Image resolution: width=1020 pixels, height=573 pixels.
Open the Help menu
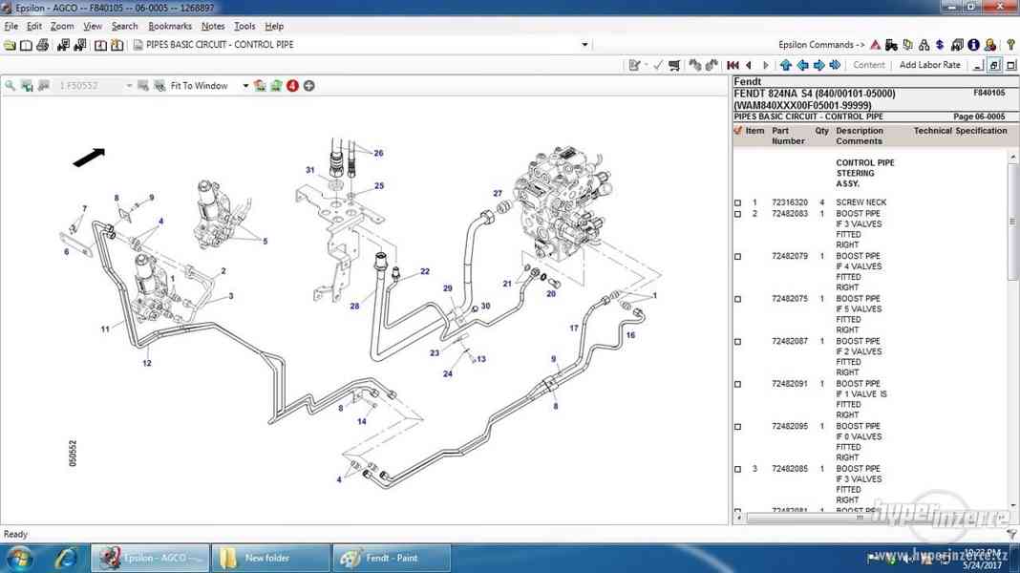coord(274,26)
